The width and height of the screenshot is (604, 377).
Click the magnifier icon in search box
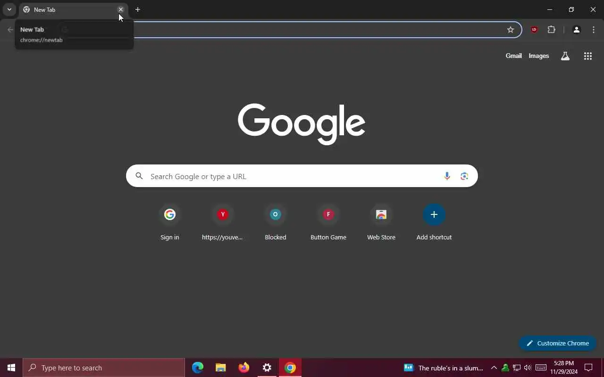pyautogui.click(x=139, y=176)
